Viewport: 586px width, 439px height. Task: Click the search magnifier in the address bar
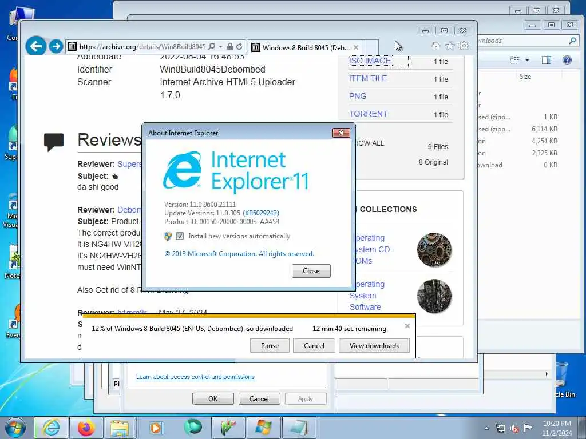pos(212,46)
